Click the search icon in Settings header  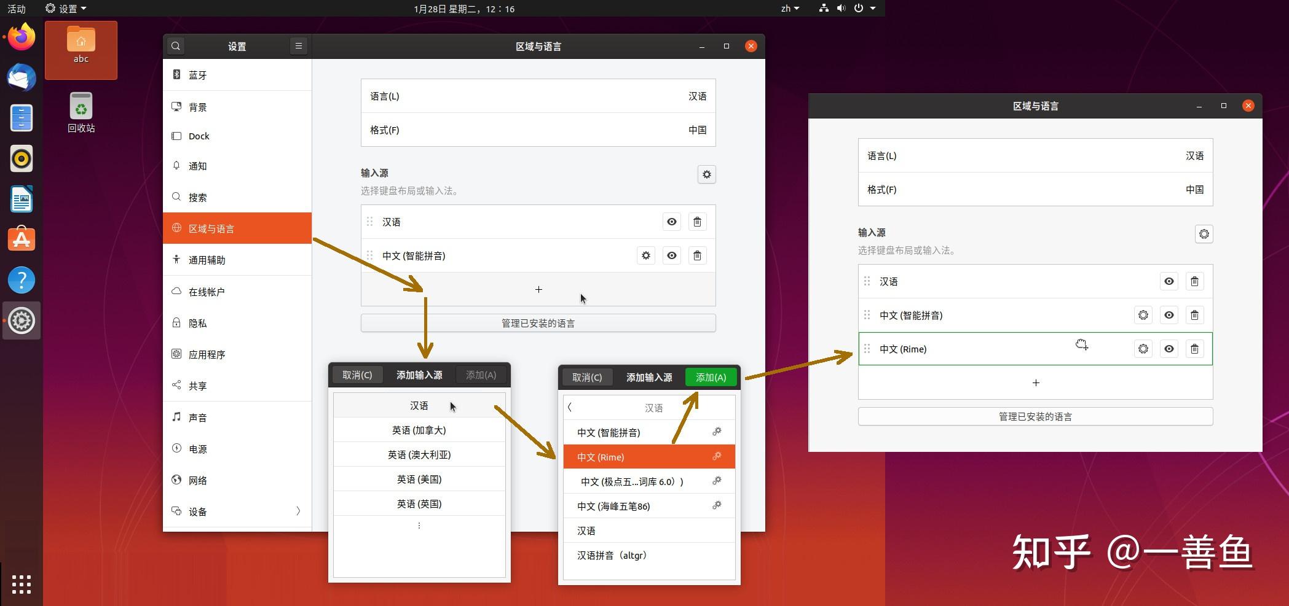click(176, 46)
